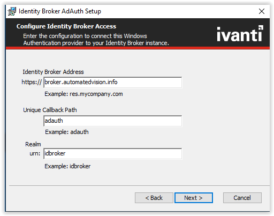Click the https:// prefix label
The height and width of the screenshot is (216, 274).
coord(32,82)
